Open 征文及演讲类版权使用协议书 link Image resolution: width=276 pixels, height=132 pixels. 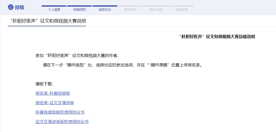point(62,122)
